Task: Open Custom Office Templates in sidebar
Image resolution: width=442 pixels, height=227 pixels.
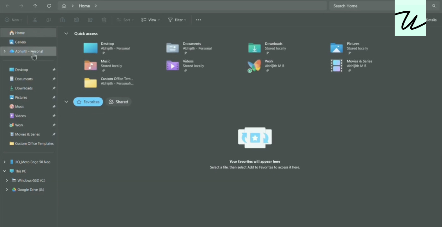Action: (28, 143)
